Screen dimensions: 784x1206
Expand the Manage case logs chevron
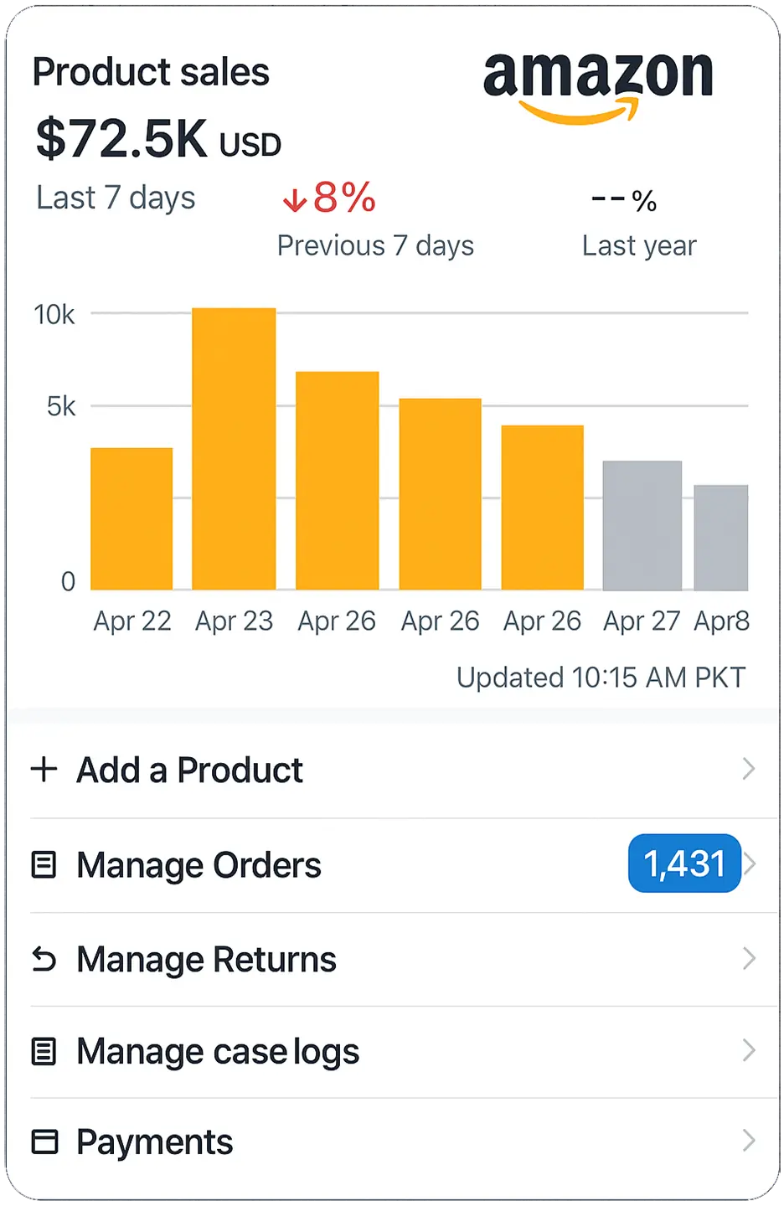click(749, 1050)
